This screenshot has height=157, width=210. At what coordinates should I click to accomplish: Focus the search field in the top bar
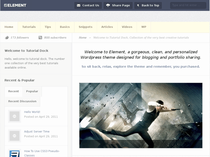188,5
